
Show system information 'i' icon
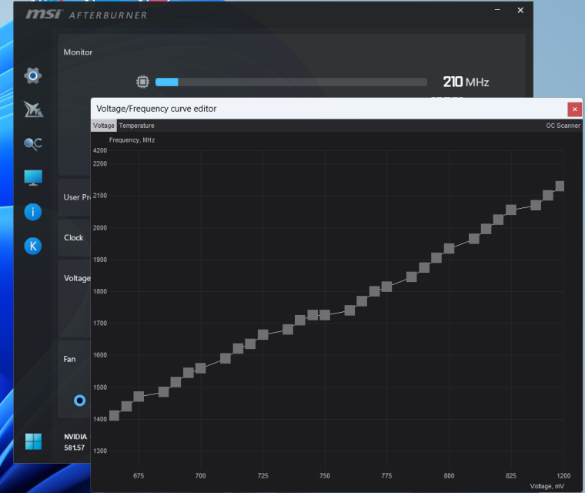pyautogui.click(x=33, y=212)
